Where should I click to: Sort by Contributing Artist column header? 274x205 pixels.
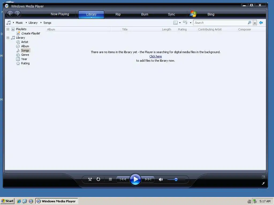(x=217, y=29)
